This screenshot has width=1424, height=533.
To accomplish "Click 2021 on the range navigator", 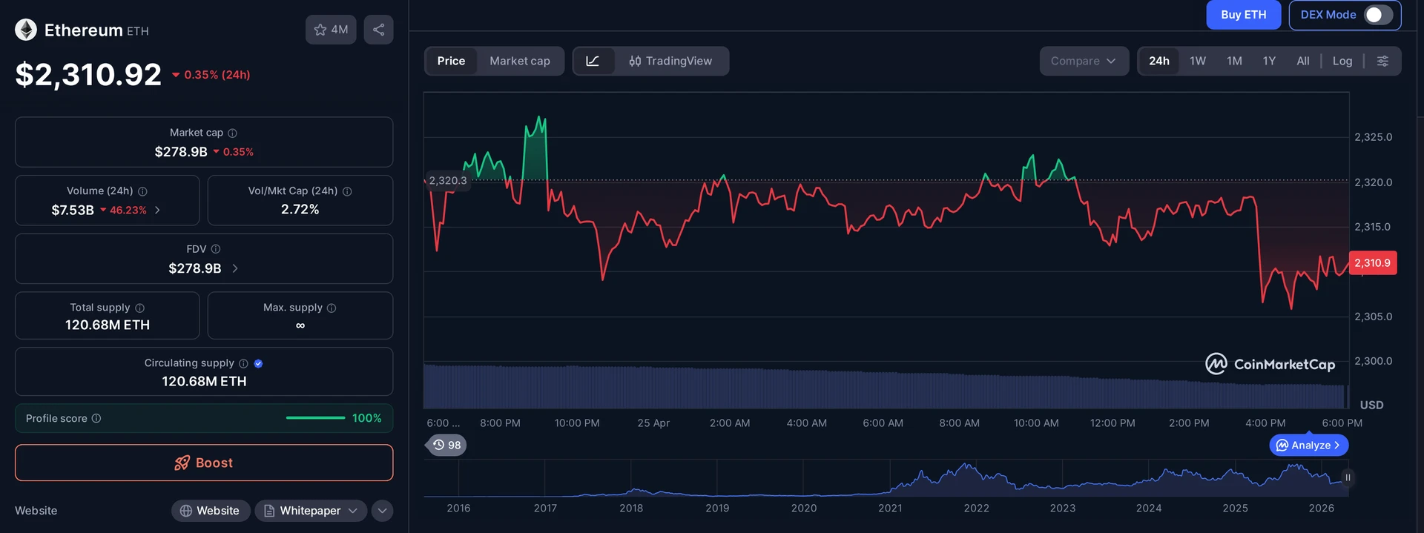I will [890, 509].
